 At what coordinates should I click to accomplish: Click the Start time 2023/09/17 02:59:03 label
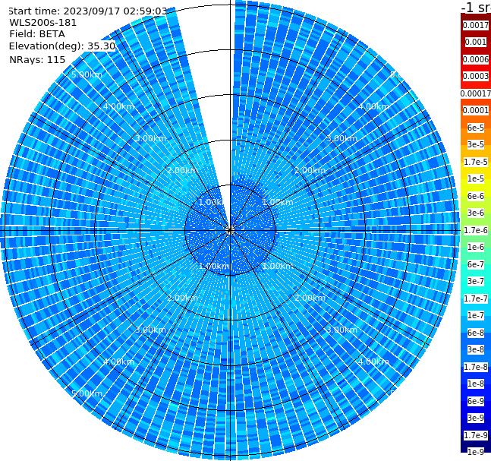tap(87, 11)
